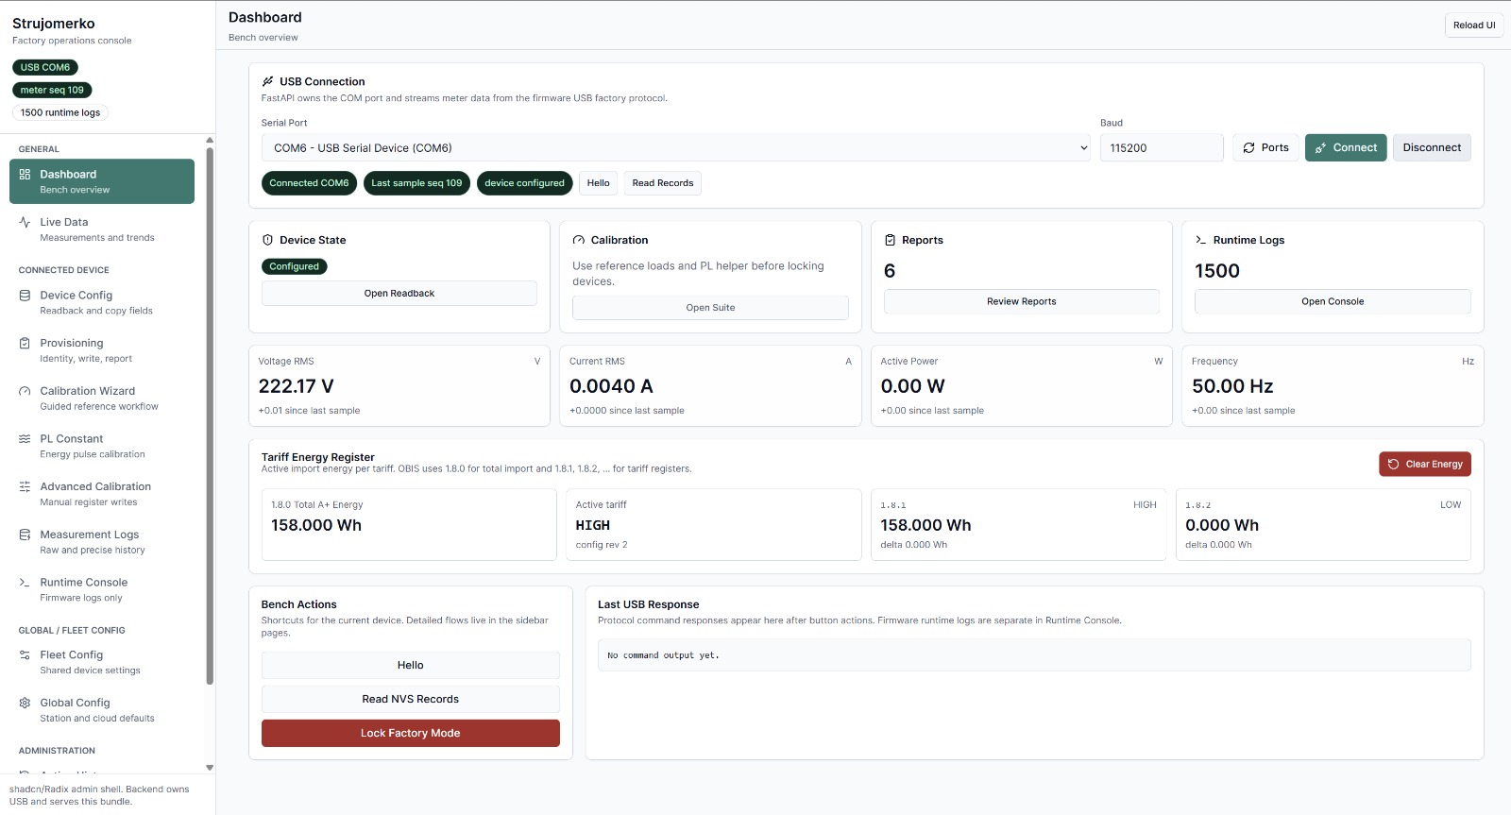This screenshot has height=815, width=1511.
Task: Click the refresh icon on Ports button
Action: pyautogui.click(x=1248, y=147)
